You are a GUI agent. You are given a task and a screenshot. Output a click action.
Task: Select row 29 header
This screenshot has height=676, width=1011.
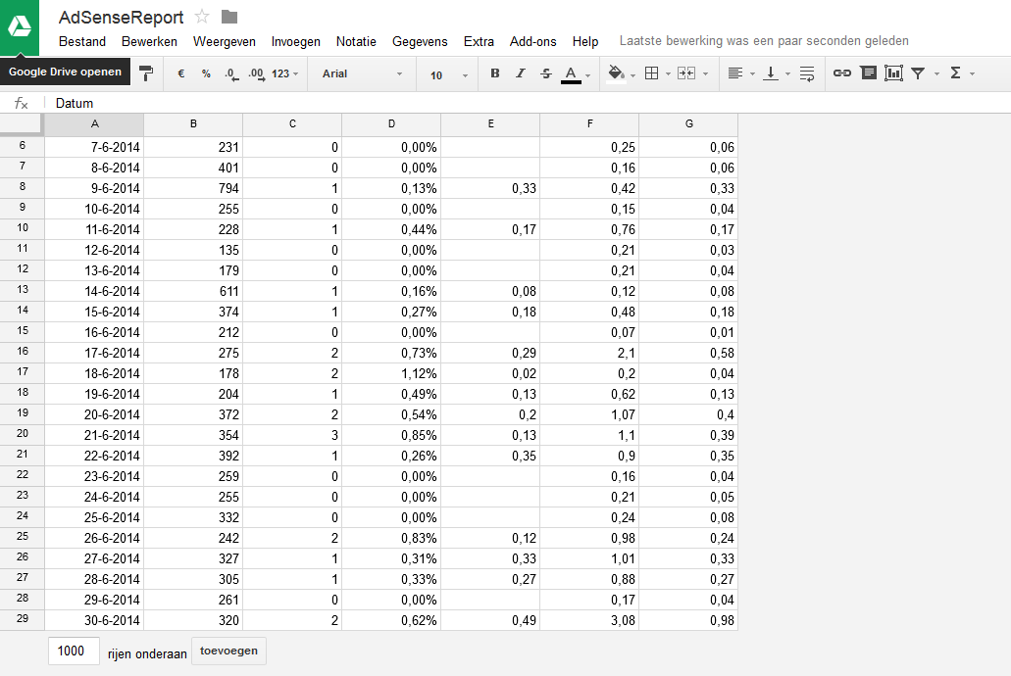(22, 619)
